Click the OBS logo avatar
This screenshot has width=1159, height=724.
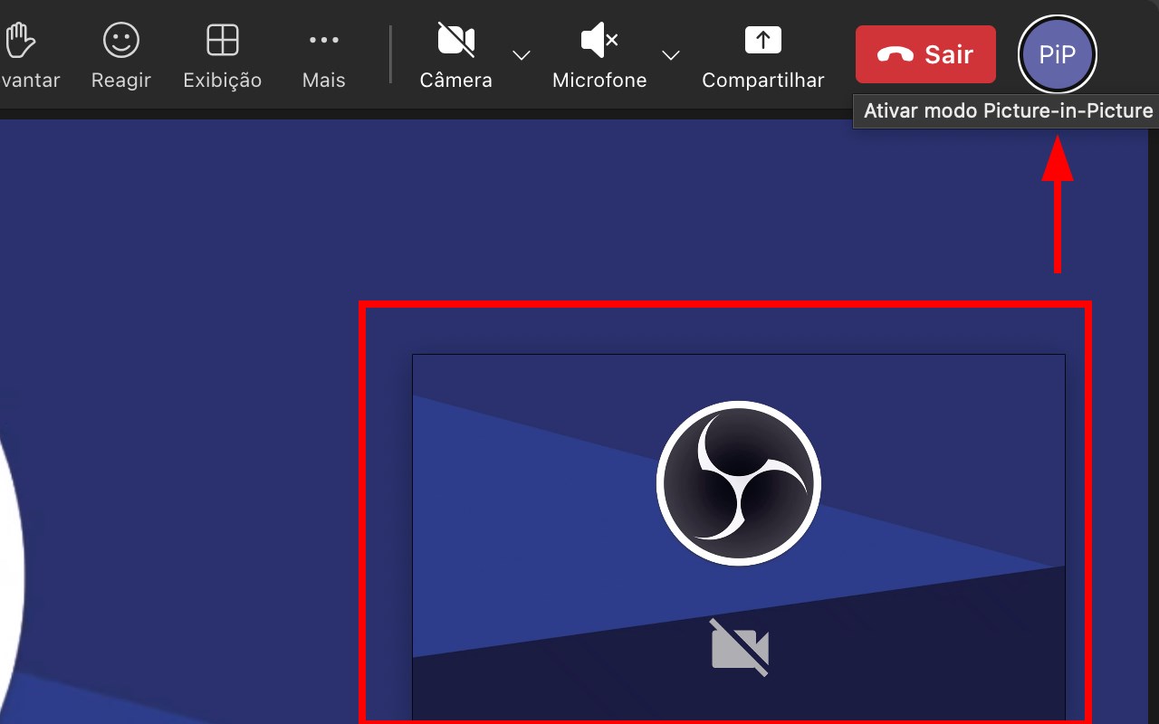point(739,483)
